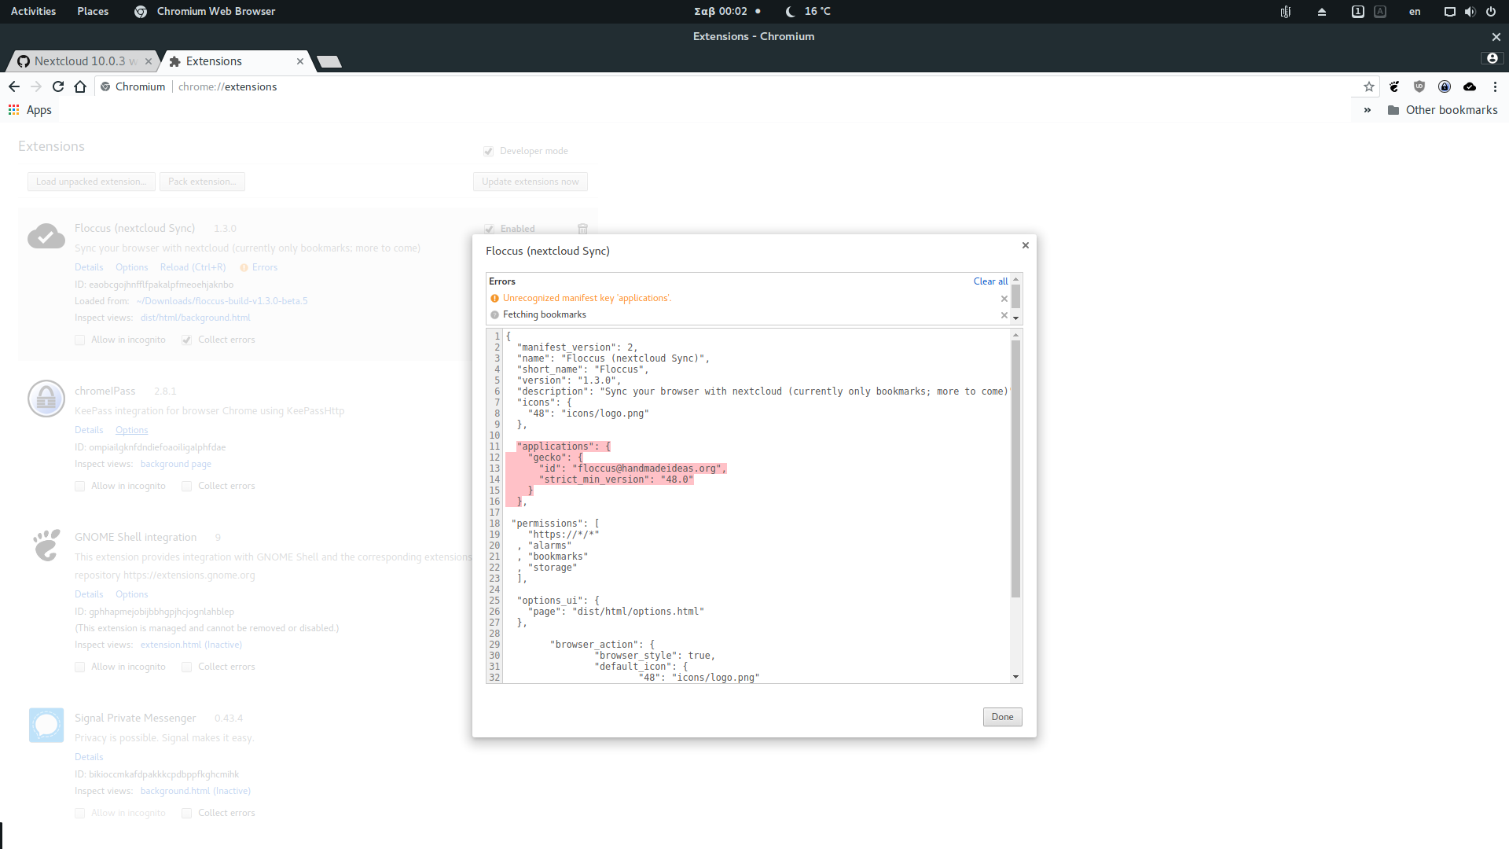Open the Other bookmarks folder
This screenshot has height=849, width=1509.
[1443, 110]
